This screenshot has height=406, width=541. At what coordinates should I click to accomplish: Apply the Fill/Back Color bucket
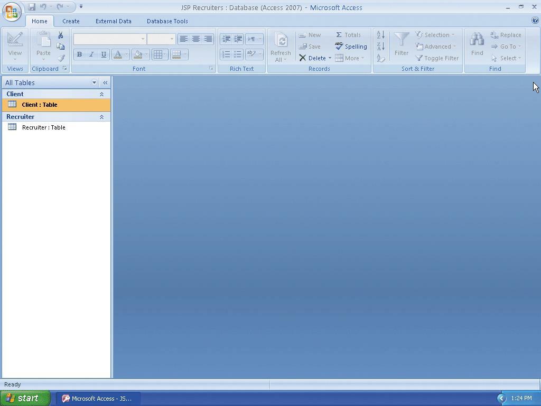coord(138,54)
